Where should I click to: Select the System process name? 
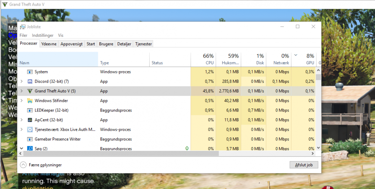[x=41, y=72]
